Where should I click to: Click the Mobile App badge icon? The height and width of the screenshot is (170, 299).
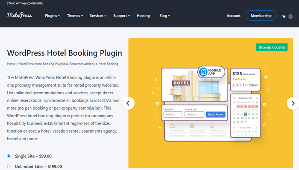click(203, 73)
